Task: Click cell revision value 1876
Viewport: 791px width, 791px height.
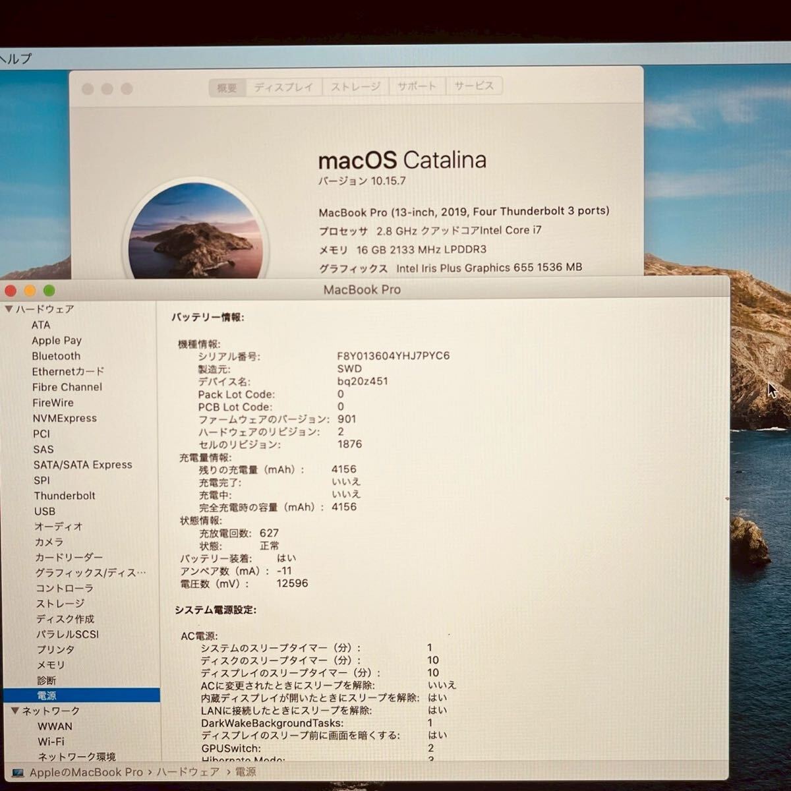Action: (350, 444)
